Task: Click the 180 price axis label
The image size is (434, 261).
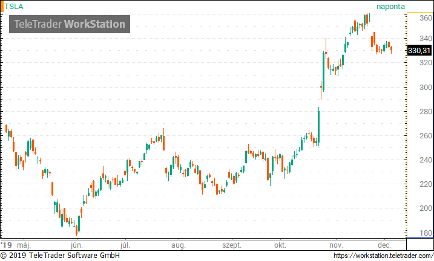Action: click(x=426, y=233)
